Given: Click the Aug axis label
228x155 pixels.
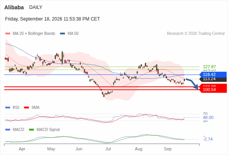Looking at the screenshot, I should tap(139, 149).
